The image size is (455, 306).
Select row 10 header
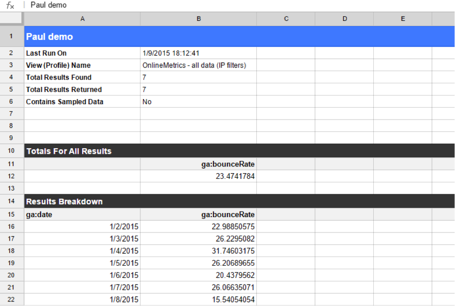(x=12, y=151)
